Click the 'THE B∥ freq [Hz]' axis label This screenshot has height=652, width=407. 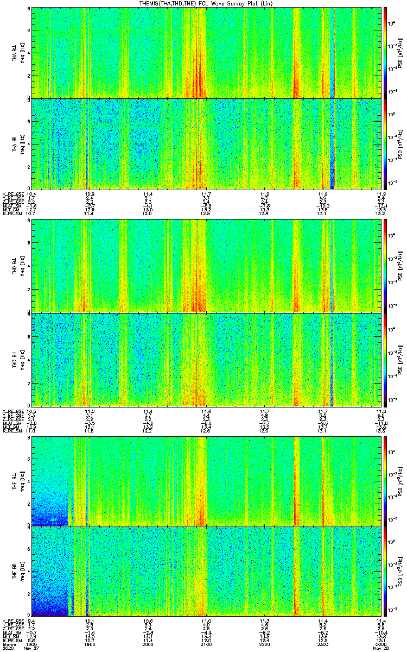point(18,572)
